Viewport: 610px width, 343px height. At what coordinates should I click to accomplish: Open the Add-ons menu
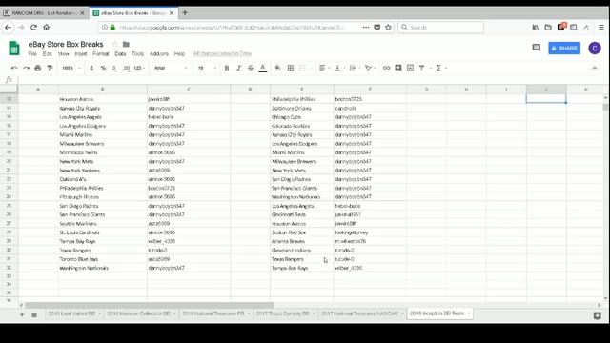[x=159, y=53]
